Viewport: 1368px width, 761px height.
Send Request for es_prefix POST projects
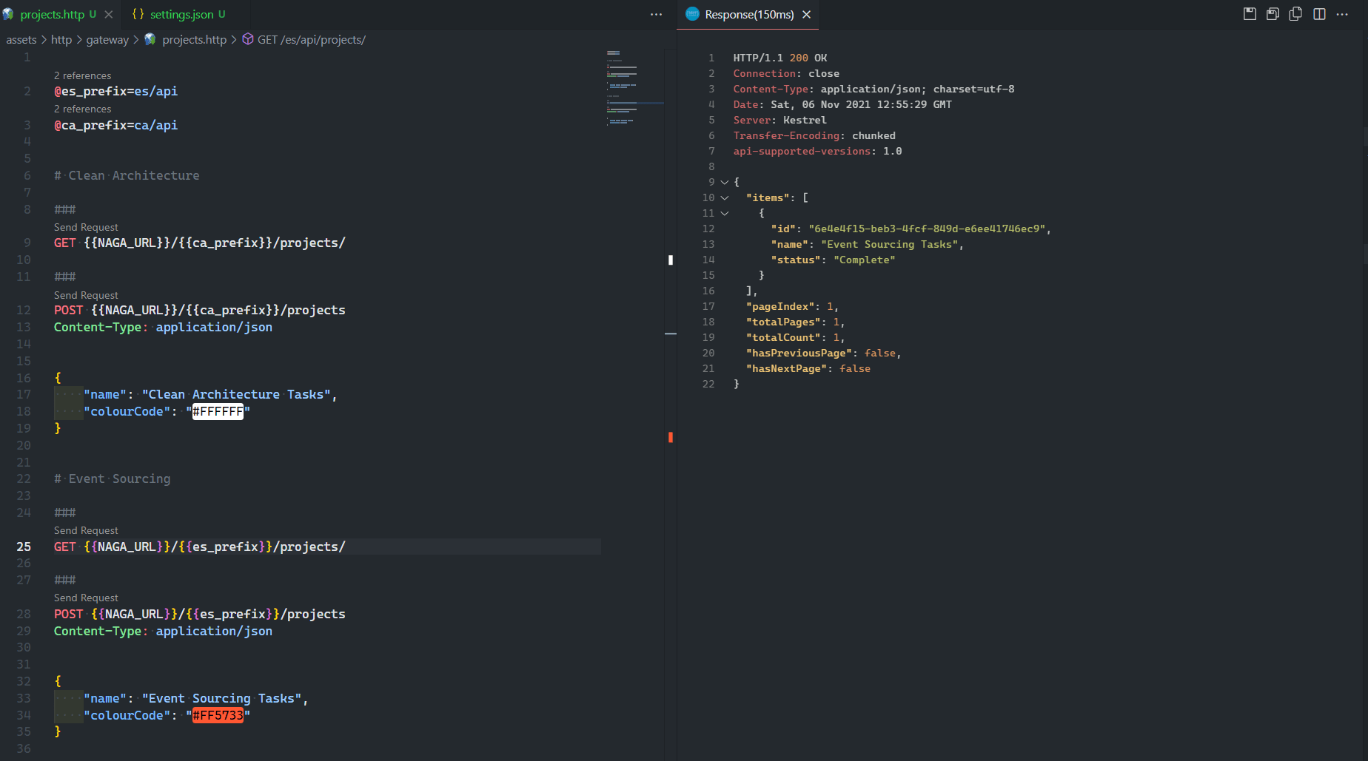[86, 598]
